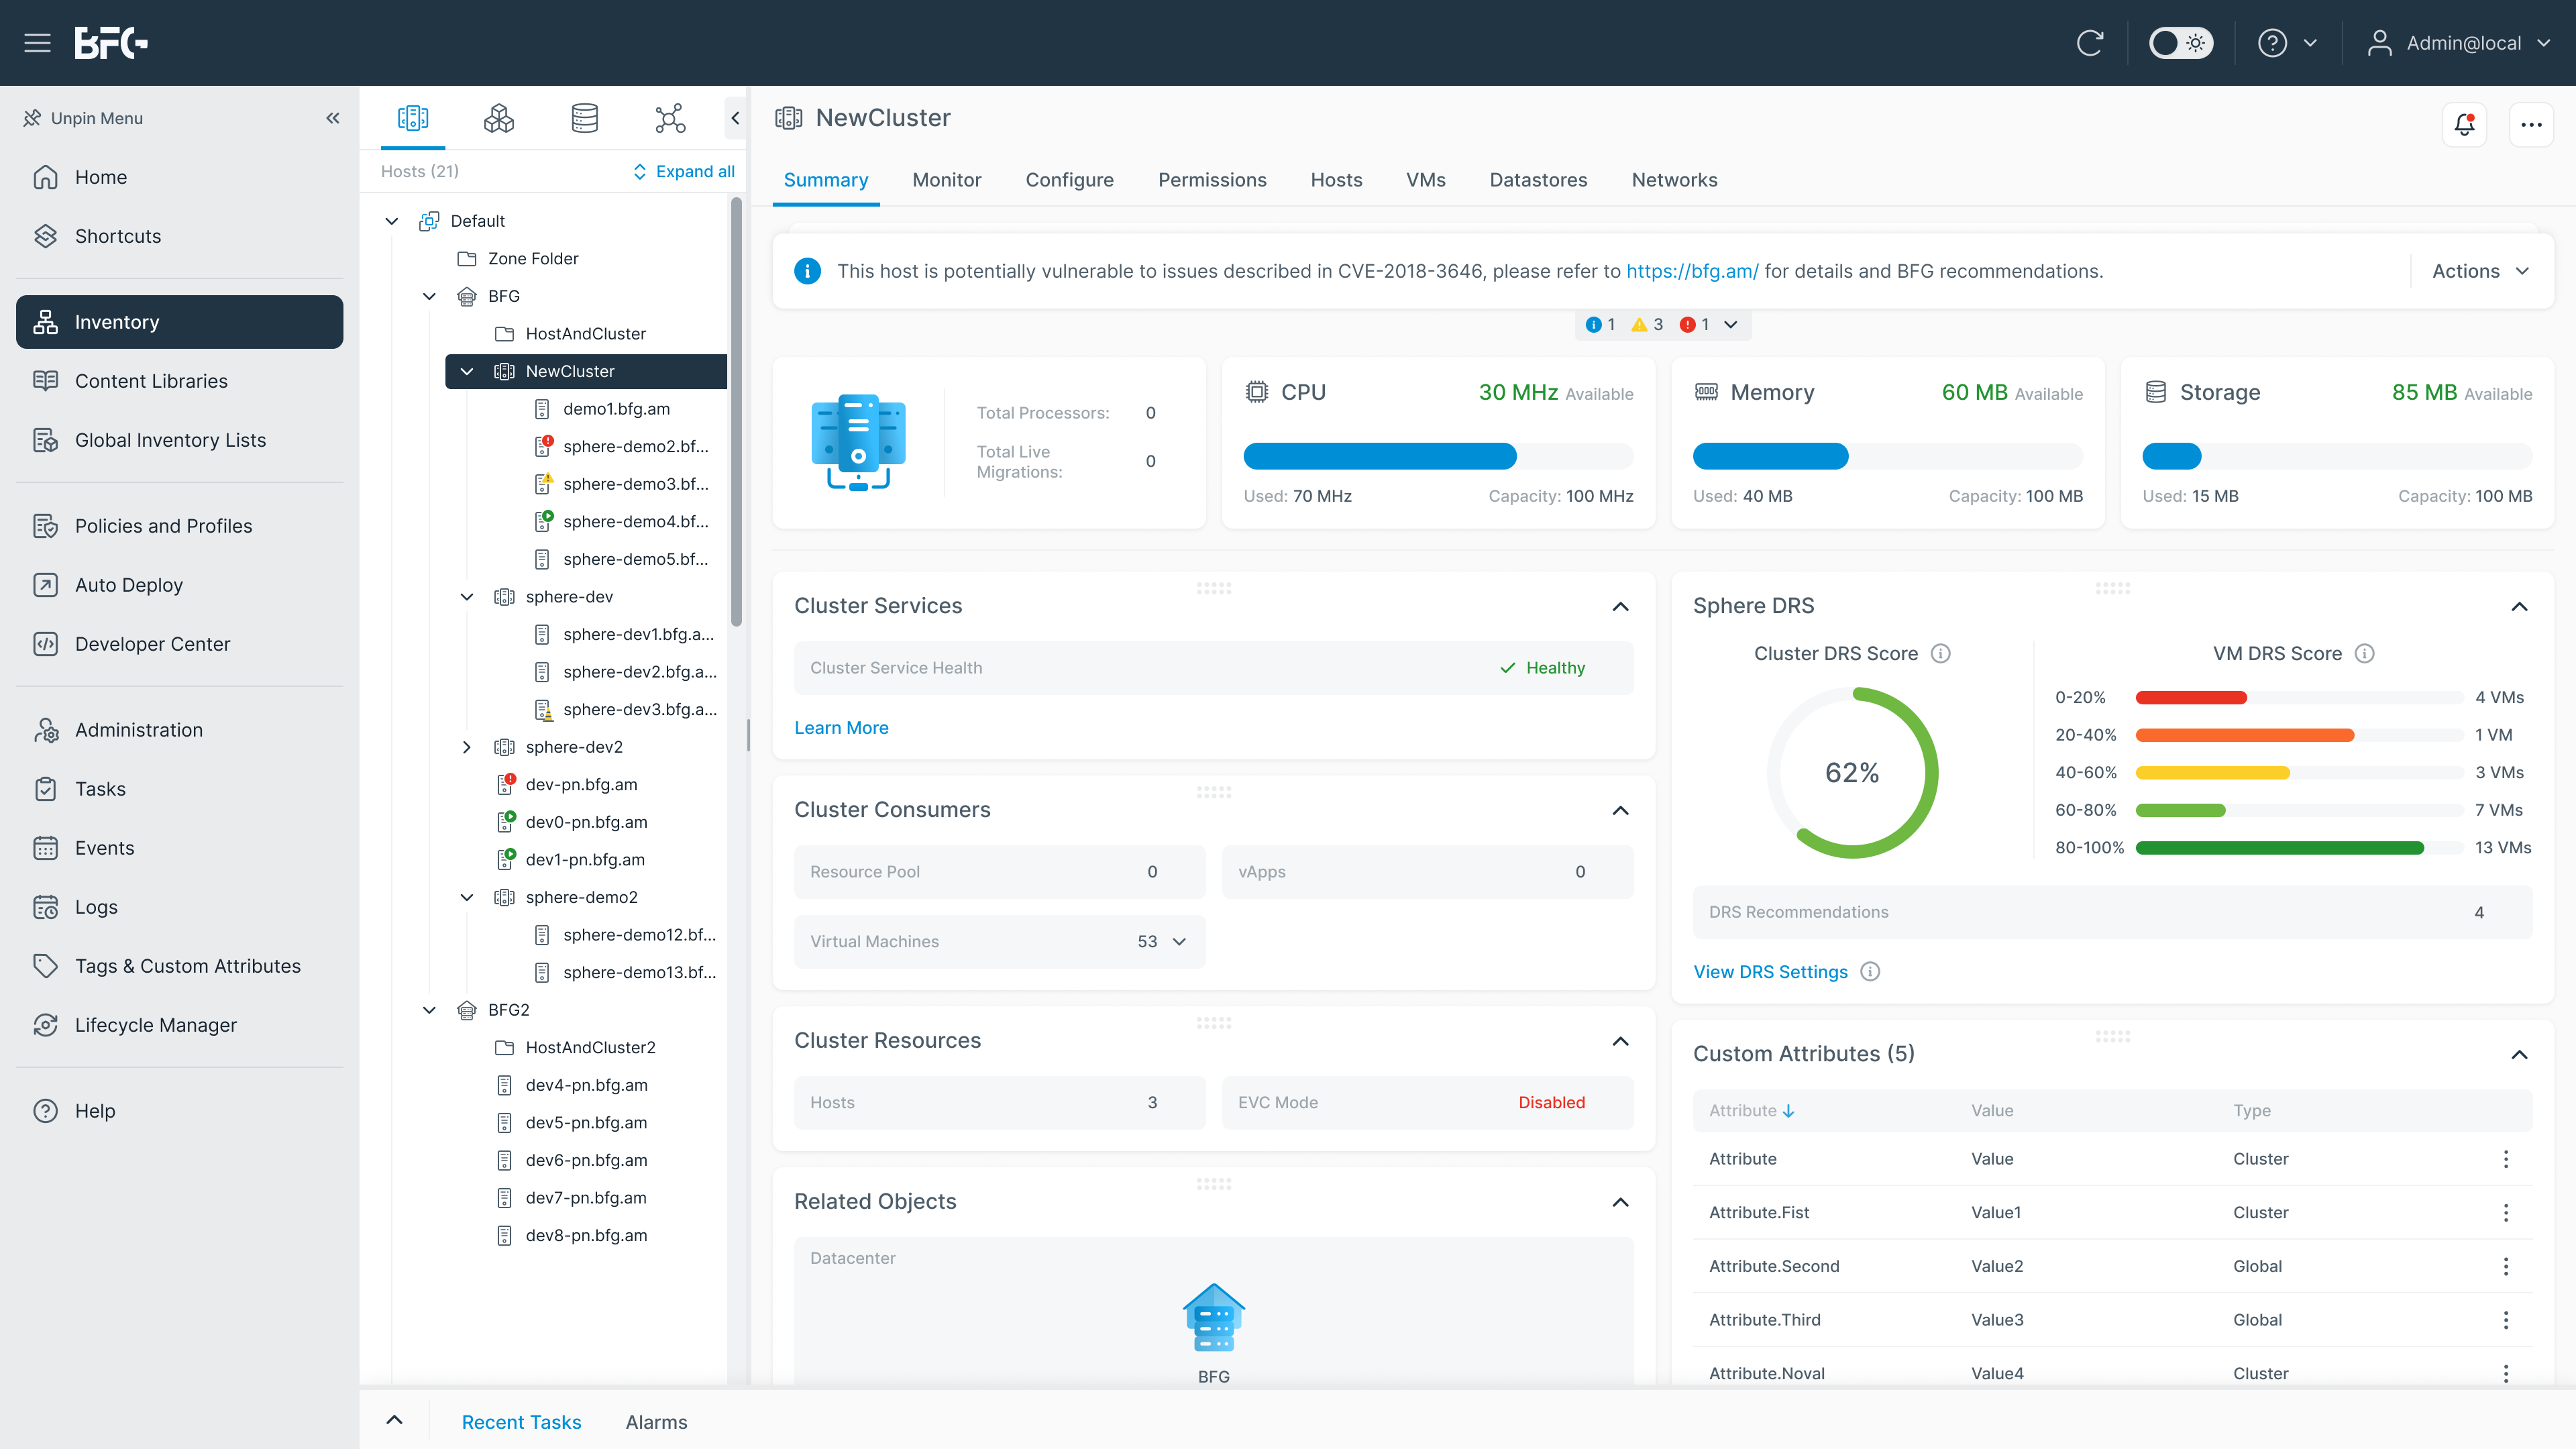2576x1449 pixels.
Task: Collapse the Default tree node
Action: click(392, 221)
